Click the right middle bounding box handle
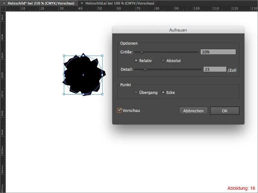 coord(102,75)
